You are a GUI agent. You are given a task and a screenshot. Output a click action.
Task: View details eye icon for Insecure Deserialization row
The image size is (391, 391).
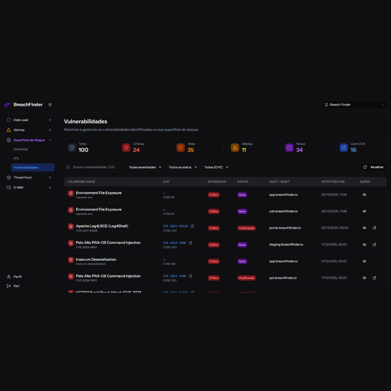pos(364,261)
